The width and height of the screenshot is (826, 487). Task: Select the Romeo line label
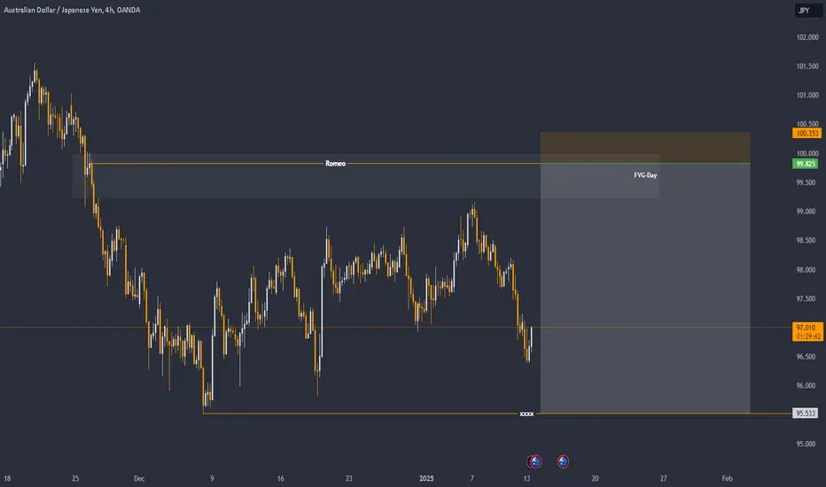[x=336, y=164]
